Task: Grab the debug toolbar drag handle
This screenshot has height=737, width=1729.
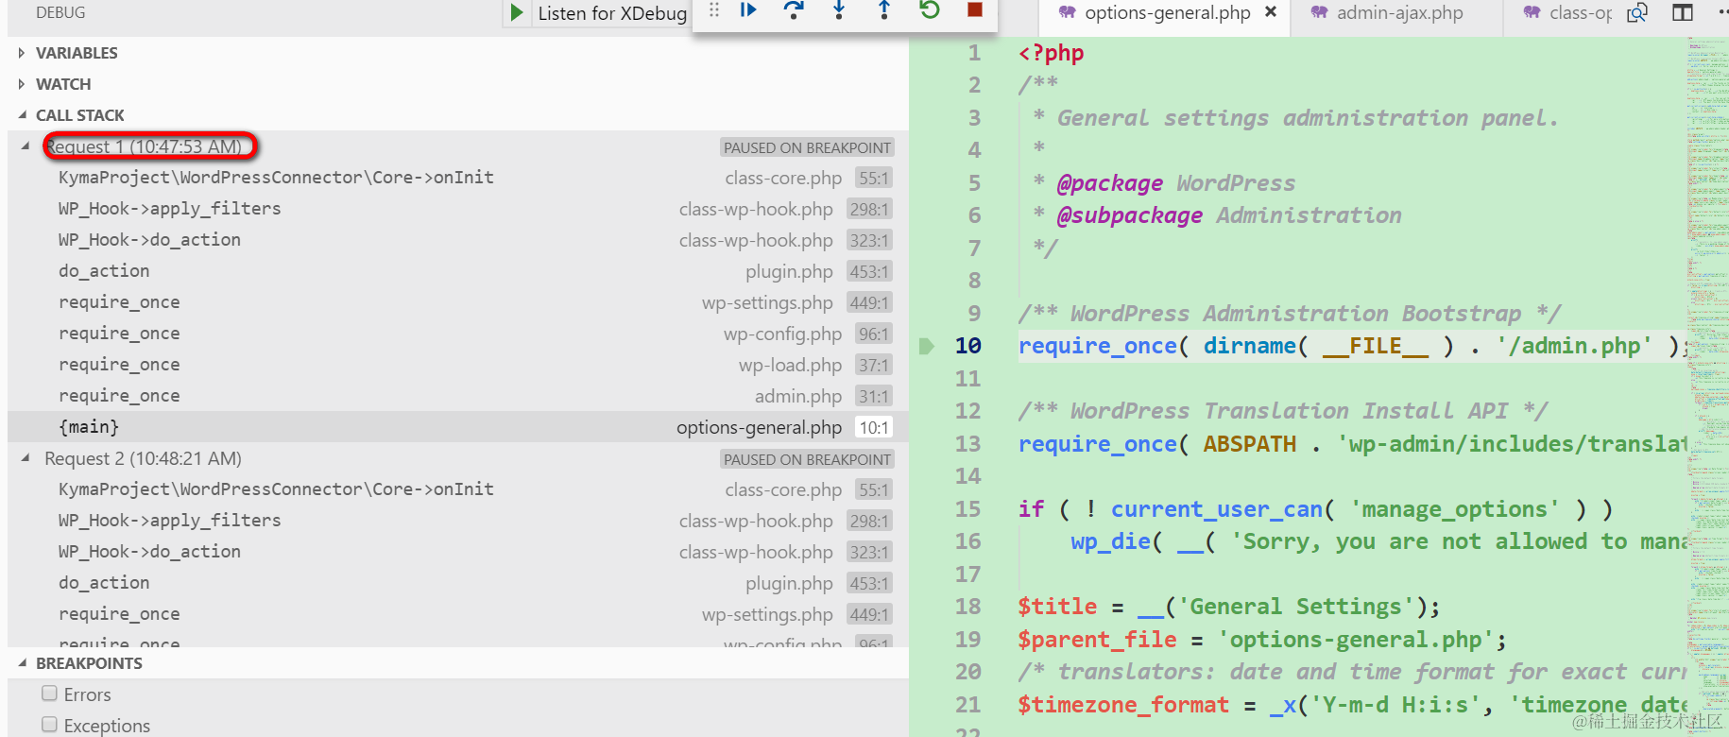Action: (714, 10)
